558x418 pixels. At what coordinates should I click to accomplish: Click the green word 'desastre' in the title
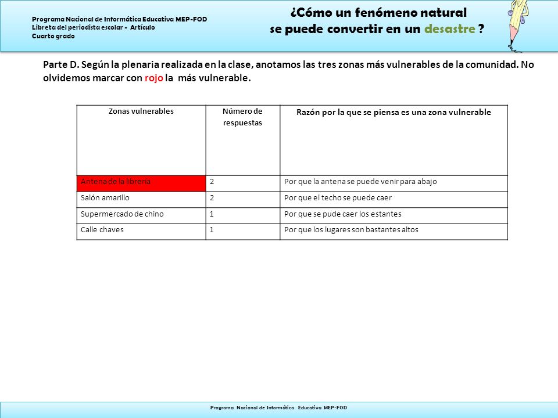pos(450,29)
